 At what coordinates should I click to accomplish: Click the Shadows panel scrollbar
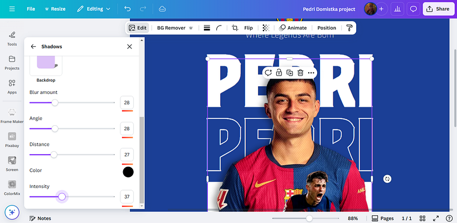142,160
